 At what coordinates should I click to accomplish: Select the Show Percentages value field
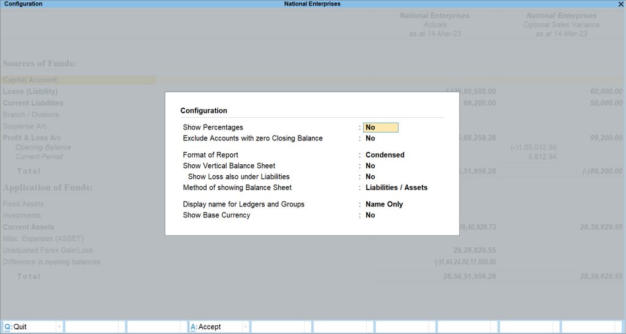click(x=380, y=128)
